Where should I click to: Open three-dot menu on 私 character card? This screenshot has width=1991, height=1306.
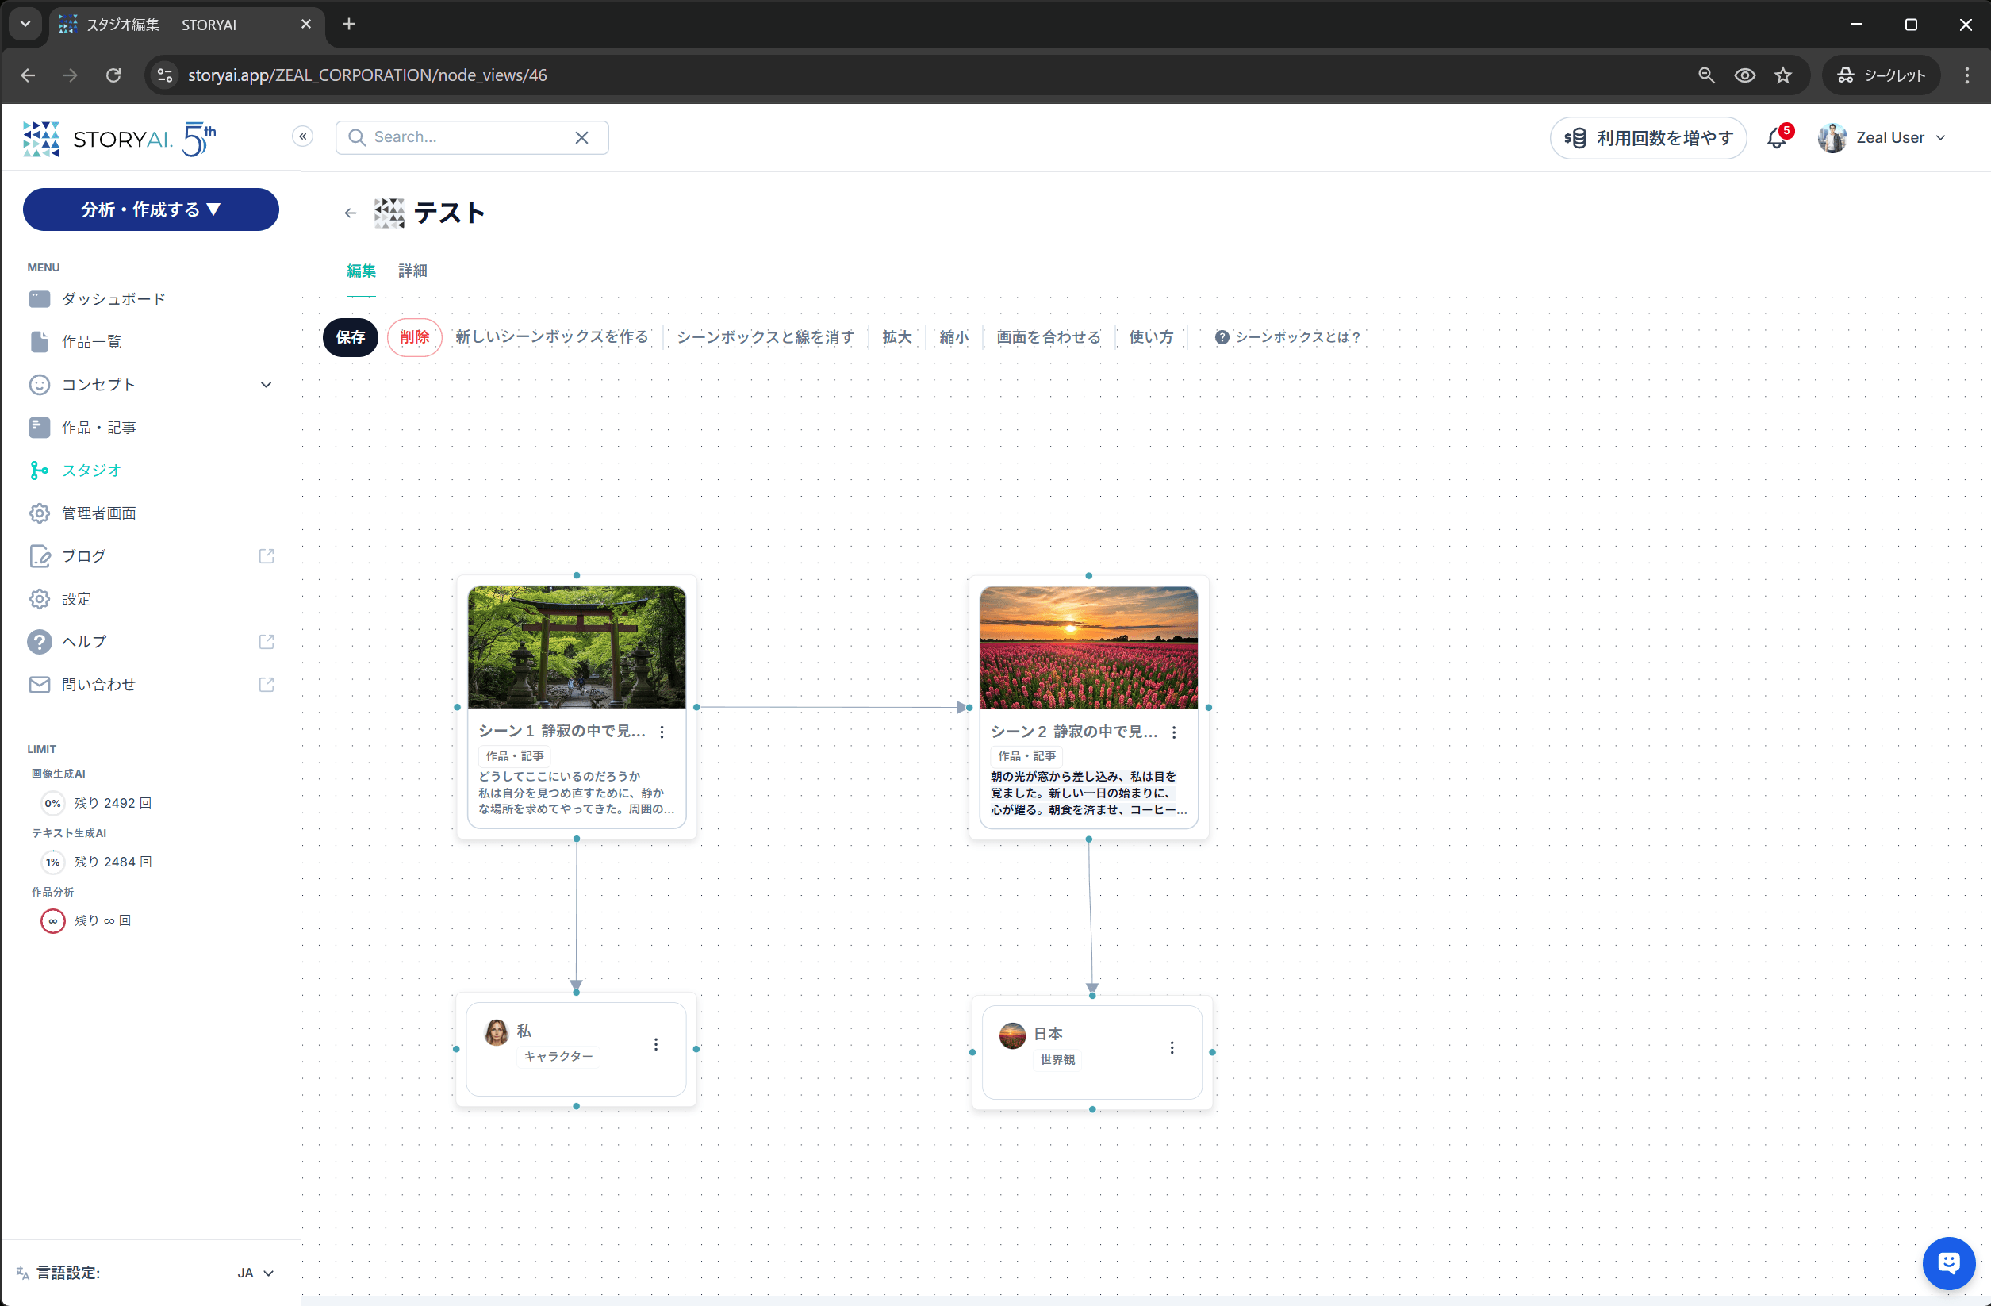point(656,1044)
